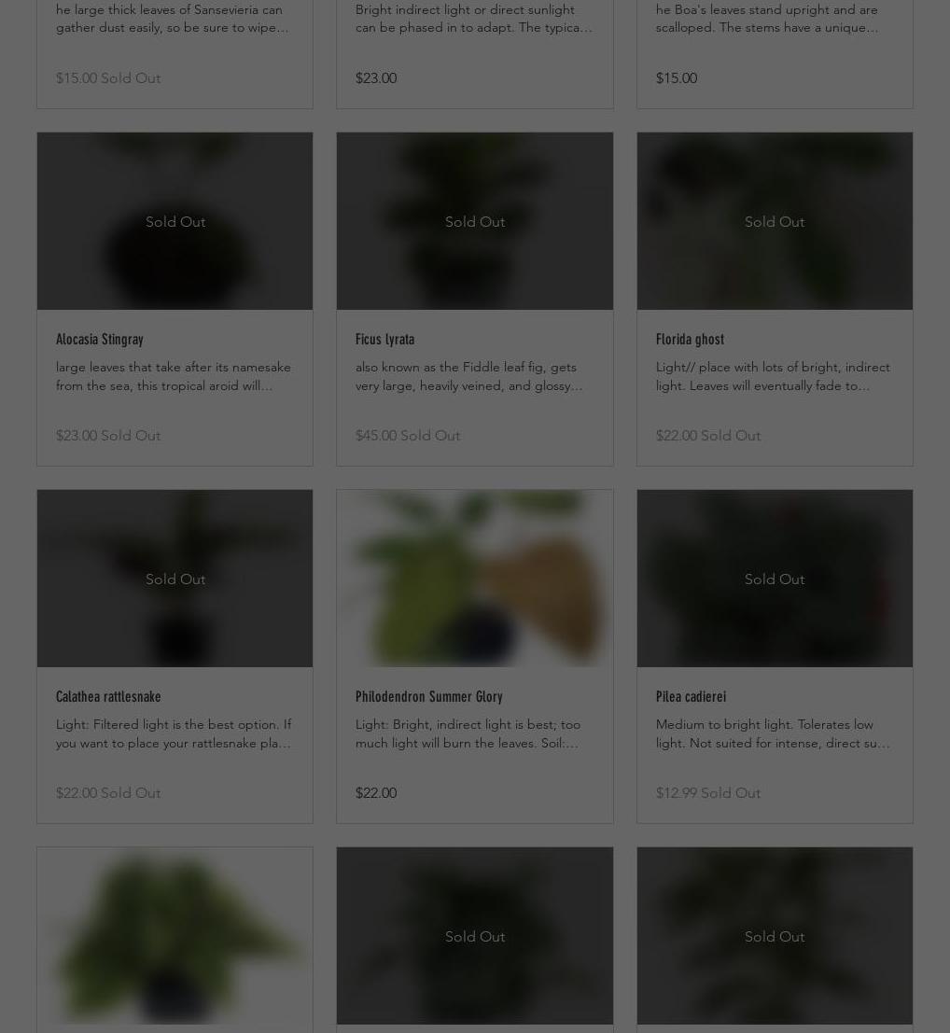
Task: Click the Ficus lyrata product title
Action: point(384,340)
